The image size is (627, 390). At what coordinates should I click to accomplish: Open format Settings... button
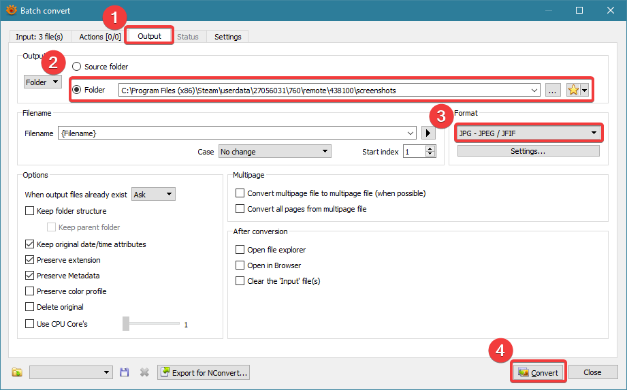(x=528, y=151)
